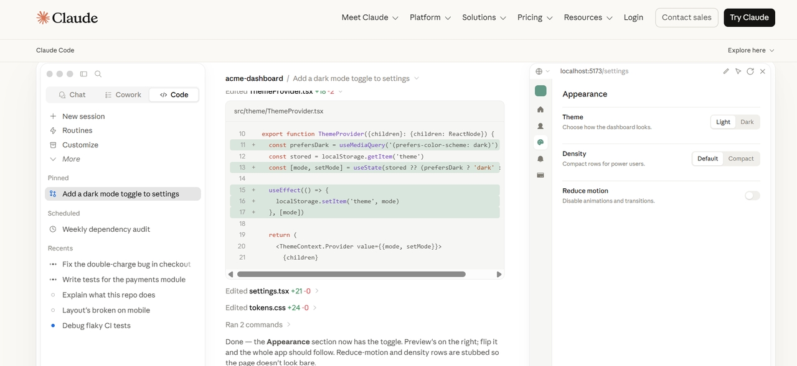Click the Claude logo in the header
The image size is (797, 366).
pyautogui.click(x=67, y=17)
